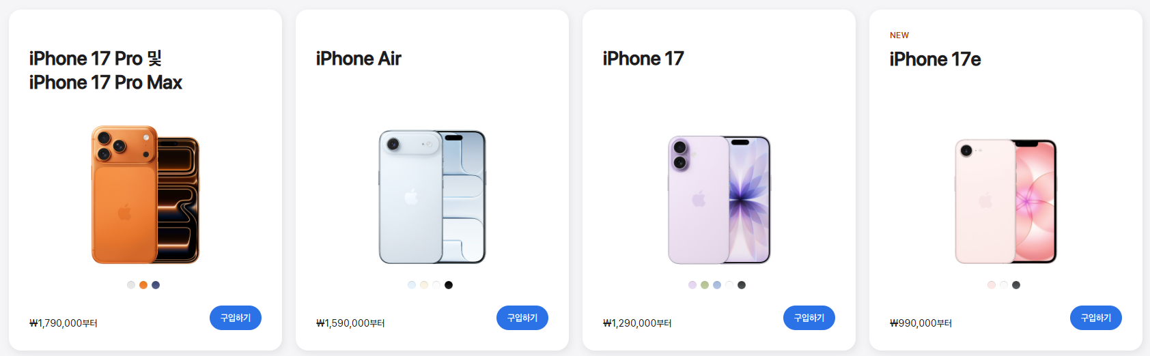Image resolution: width=1150 pixels, height=356 pixels.
Task: Select the lavender iPhone 17 color
Action: click(x=692, y=285)
